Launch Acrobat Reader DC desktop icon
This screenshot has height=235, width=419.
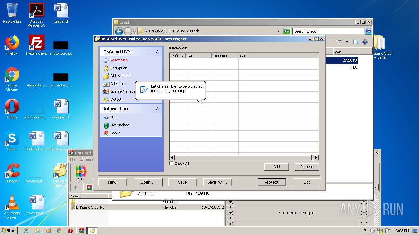point(36,15)
